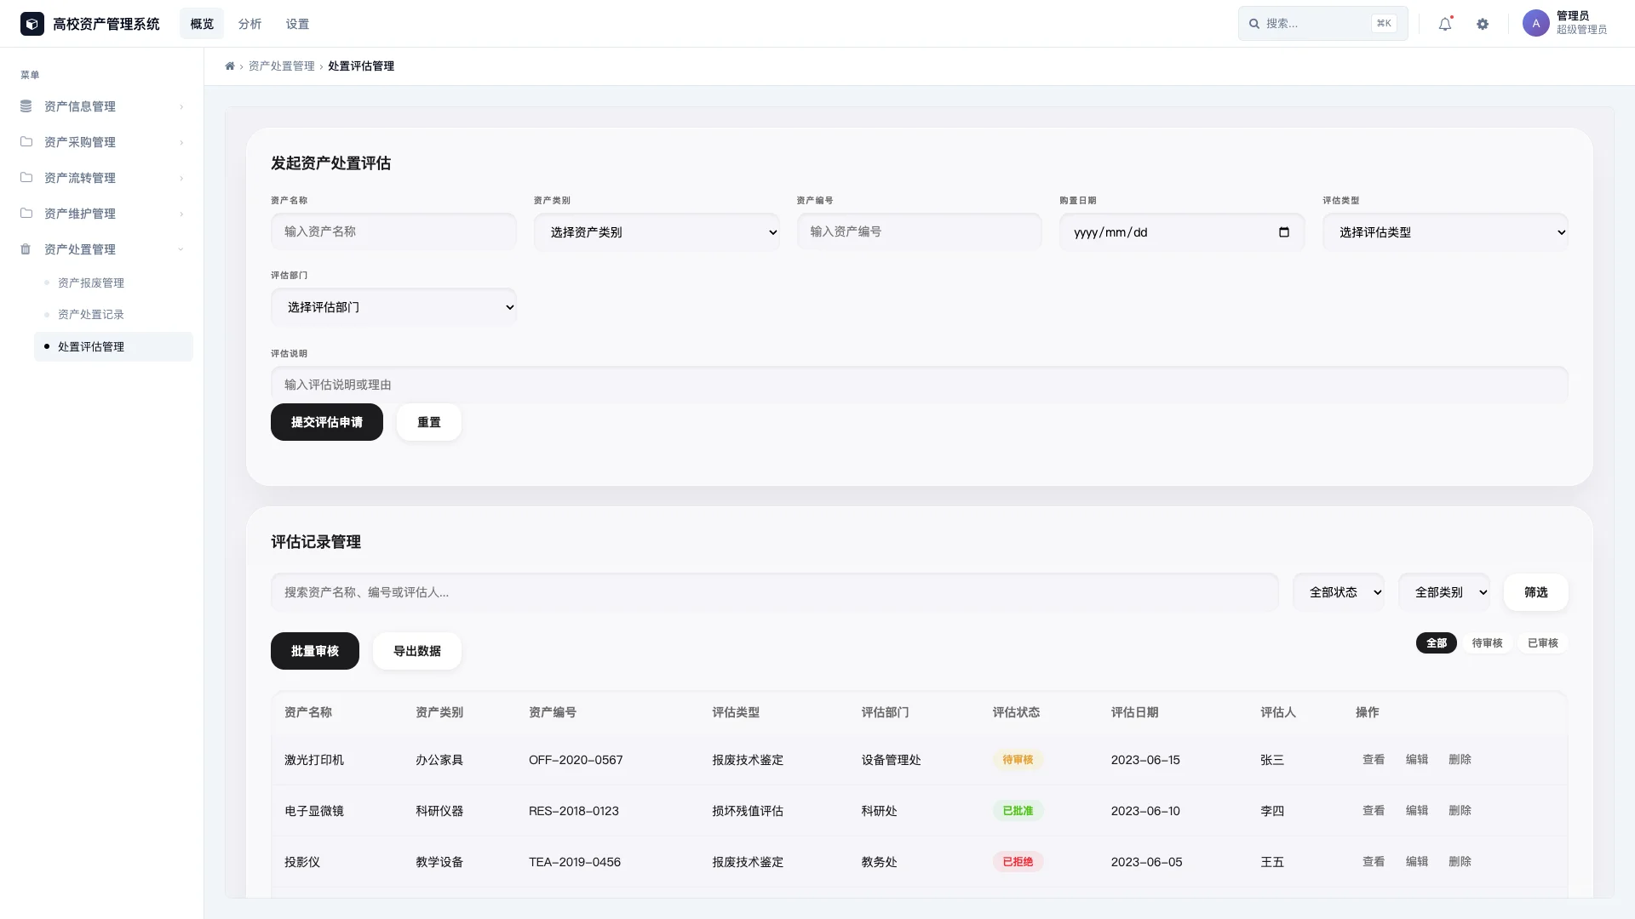The height and width of the screenshot is (919, 1635).
Task: Click the home icon in the breadcrumb
Action: [x=230, y=66]
